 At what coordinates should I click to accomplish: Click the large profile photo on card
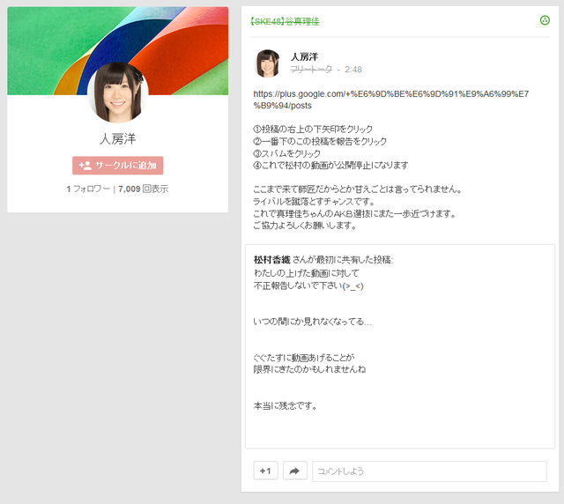pos(117,93)
